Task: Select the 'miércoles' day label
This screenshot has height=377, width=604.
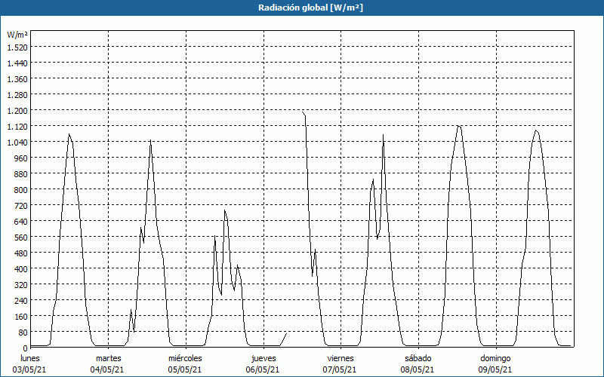Action: click(x=185, y=358)
